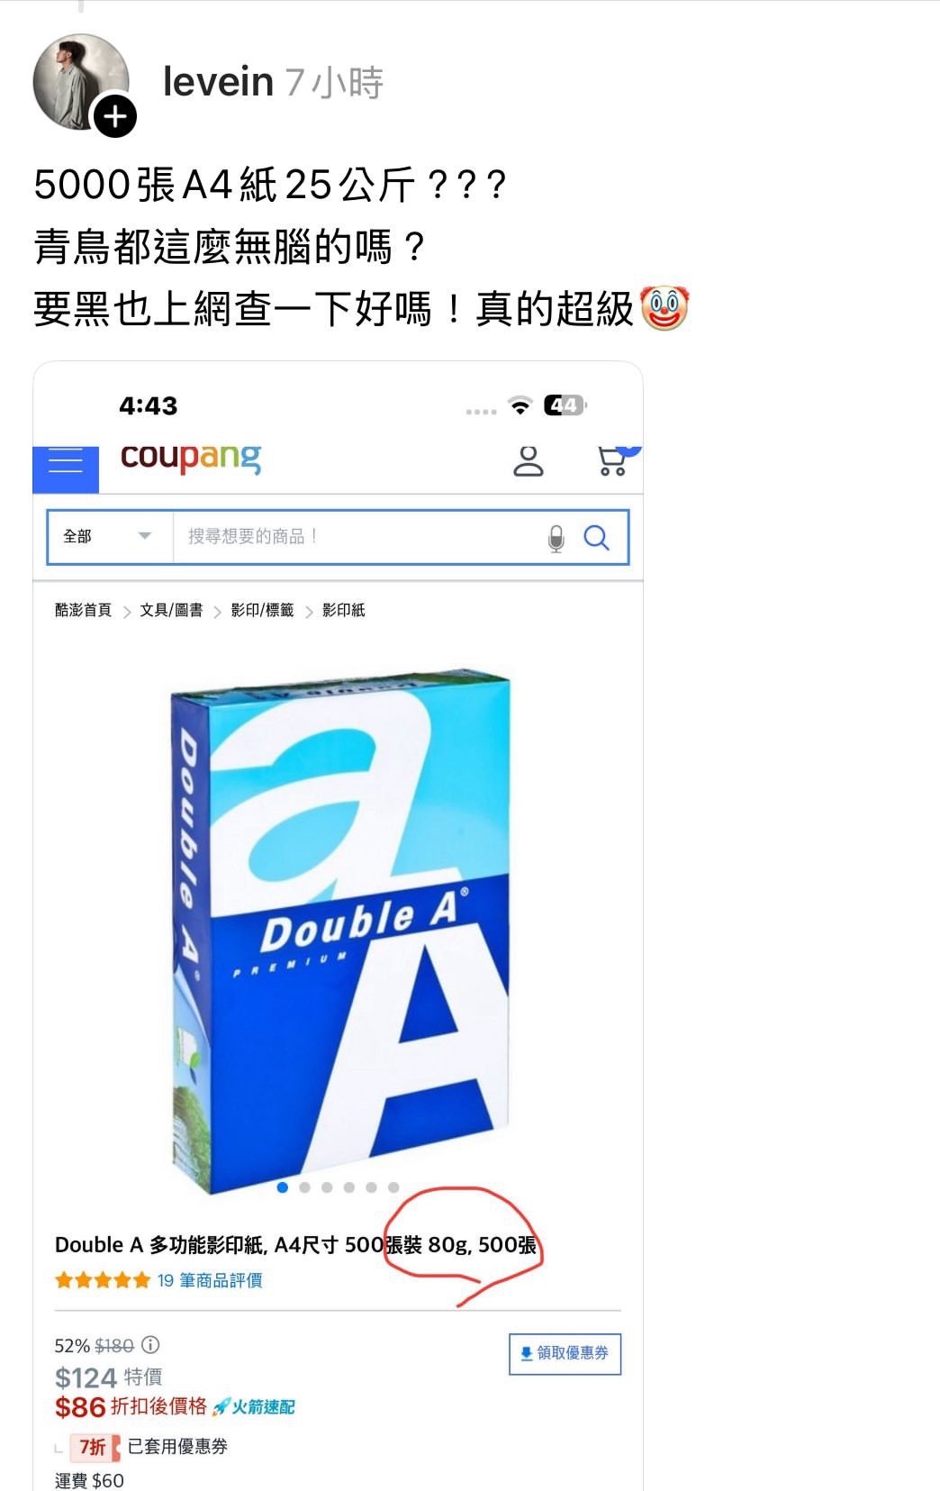Viewport: 940px width, 1491px height.
Task: Tap the info icon beside $180
Action: 151,1345
